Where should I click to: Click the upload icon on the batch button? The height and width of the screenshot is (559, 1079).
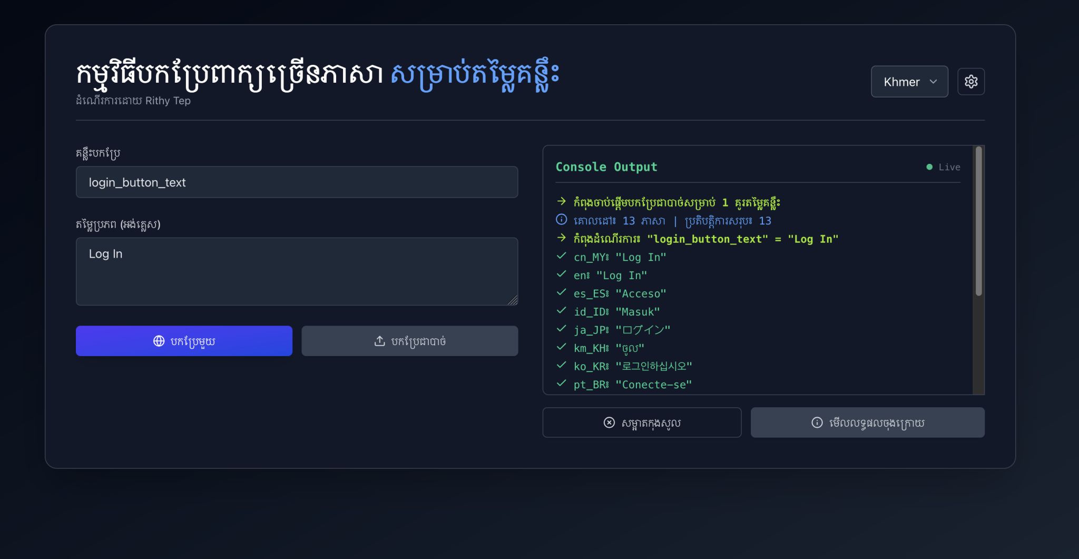click(378, 341)
